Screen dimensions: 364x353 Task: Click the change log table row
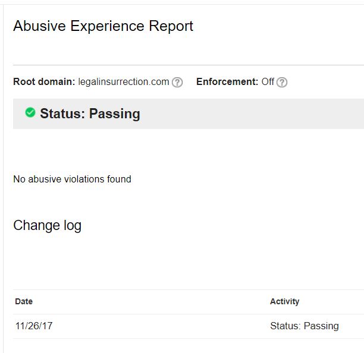[x=189, y=326]
